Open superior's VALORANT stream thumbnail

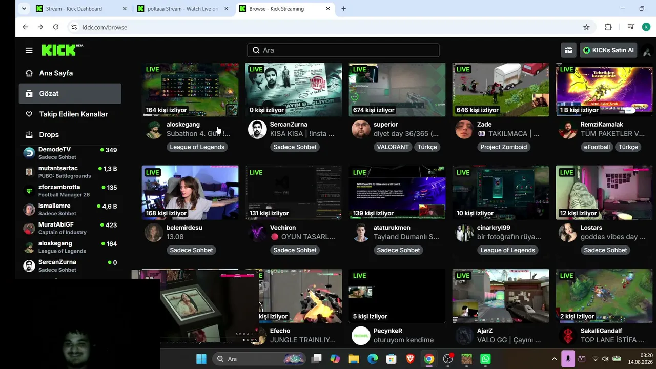click(397, 89)
